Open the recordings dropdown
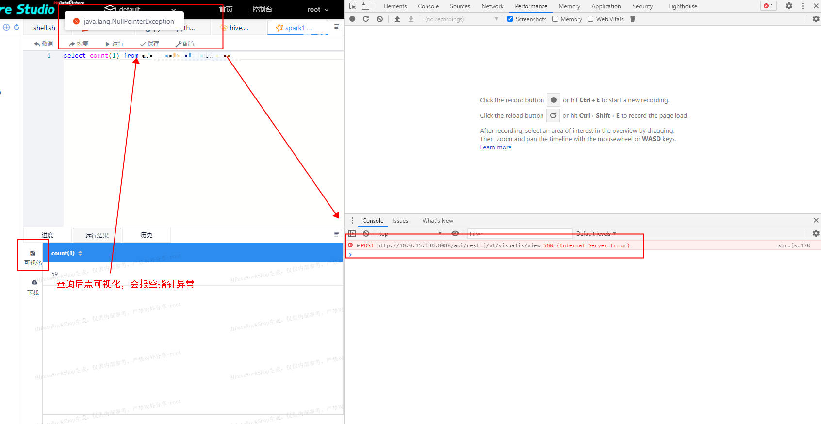This screenshot has height=424, width=821. 461,19
